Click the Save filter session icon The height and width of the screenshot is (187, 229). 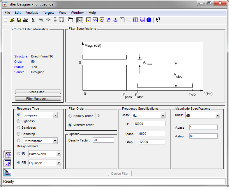pos(19,20)
